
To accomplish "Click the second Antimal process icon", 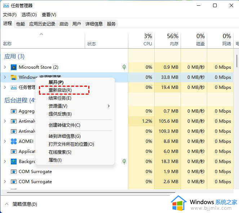I will (x=14, y=131).
